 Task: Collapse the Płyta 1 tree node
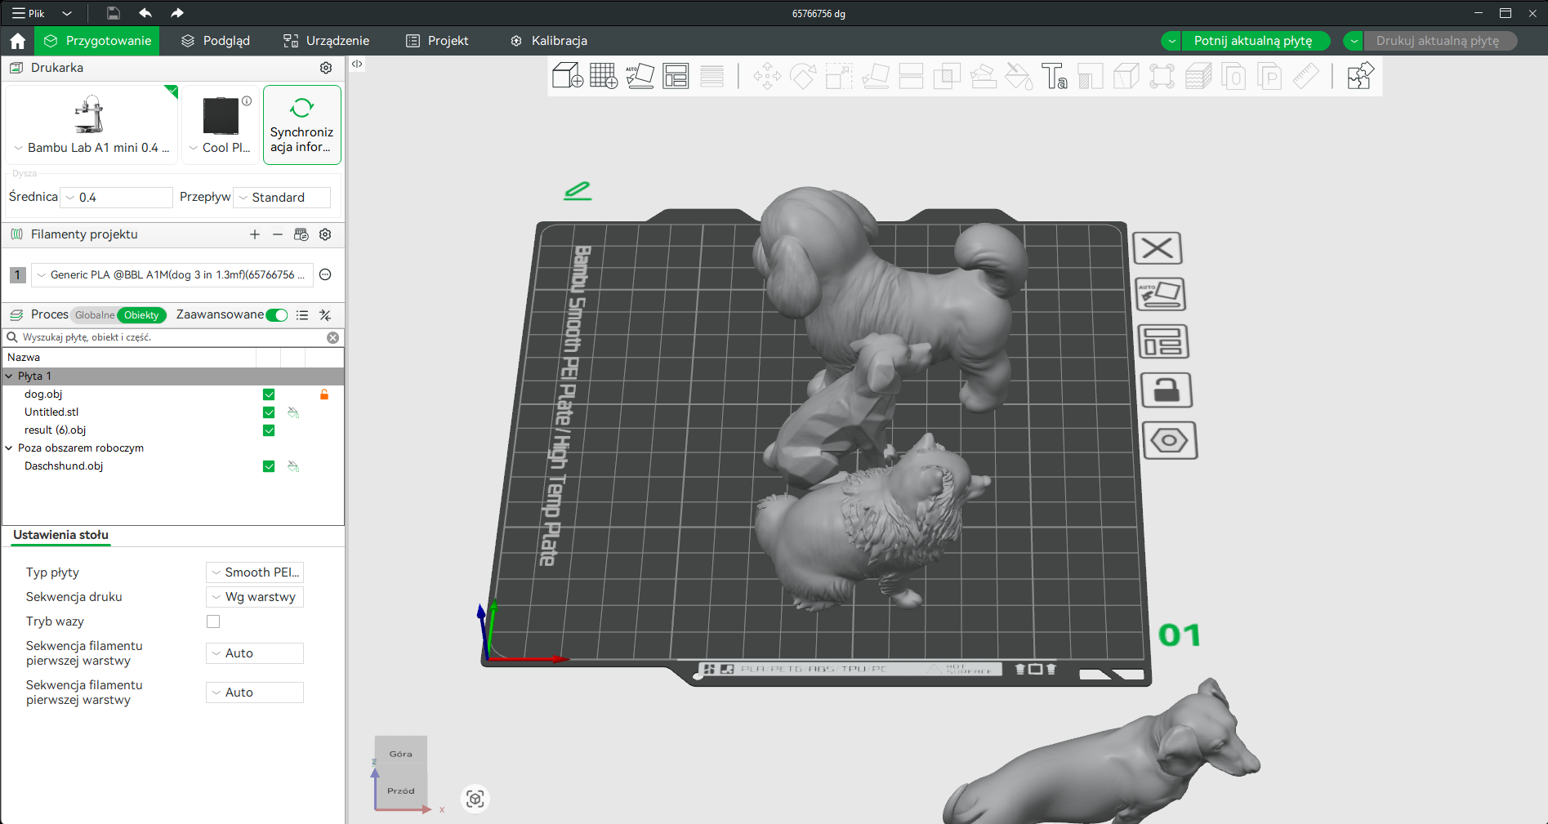(x=9, y=376)
